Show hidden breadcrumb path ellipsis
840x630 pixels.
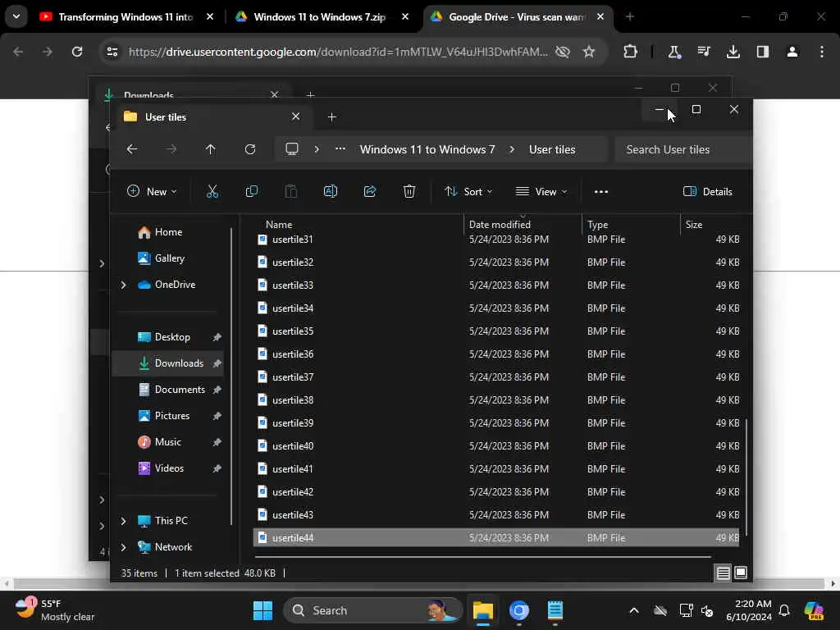pyautogui.click(x=340, y=149)
